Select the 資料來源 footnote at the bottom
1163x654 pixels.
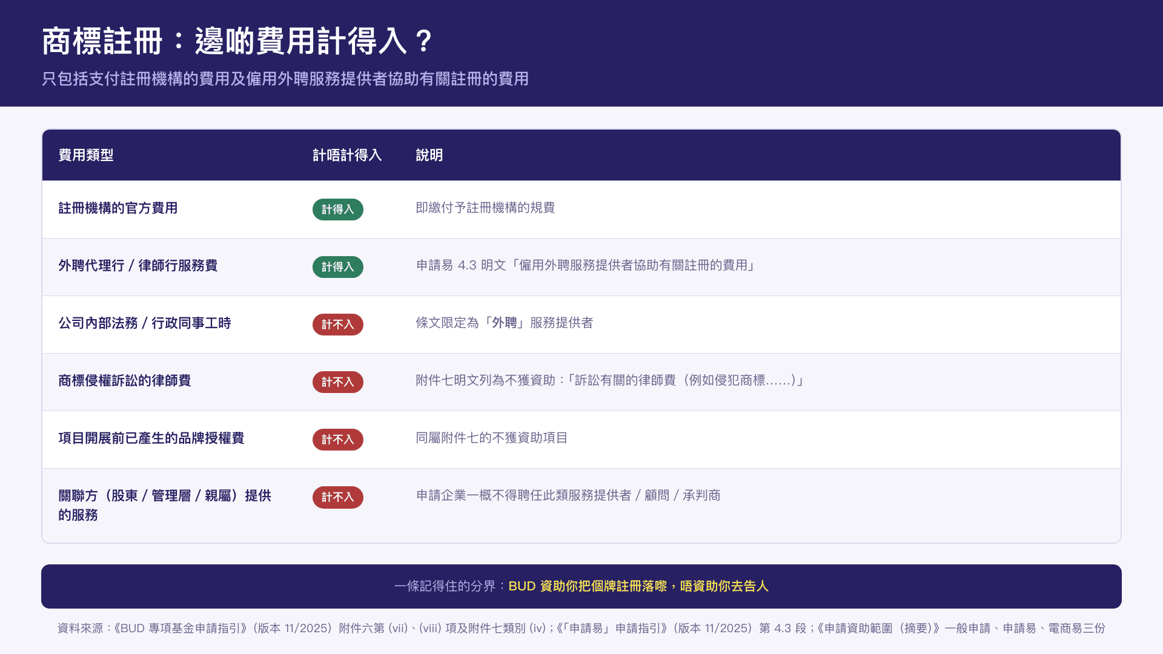[x=581, y=629]
